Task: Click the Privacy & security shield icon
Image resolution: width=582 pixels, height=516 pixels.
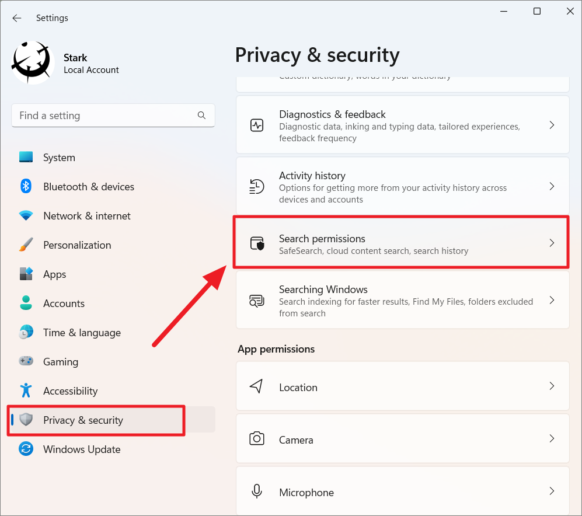Action: tap(26, 420)
